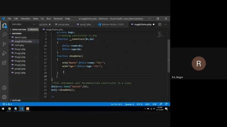Select magicDemo.php in the explorer
Viewport: 227px width, 127px height.
pyautogui.click(x=23, y=41)
